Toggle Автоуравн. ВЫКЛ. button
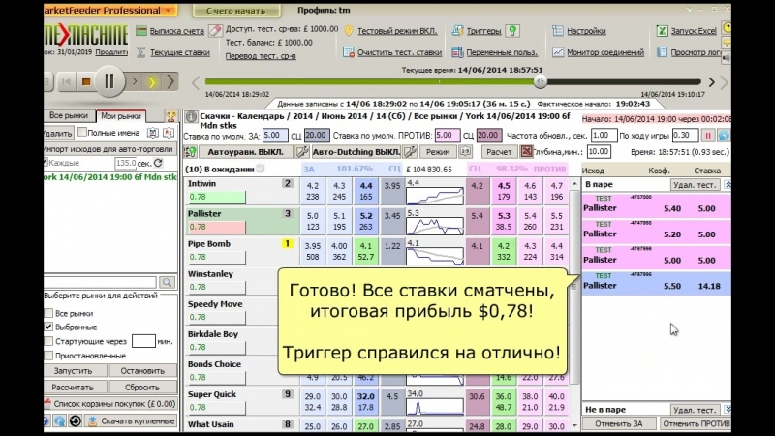Viewport: 775px width, 436px height. 246,152
